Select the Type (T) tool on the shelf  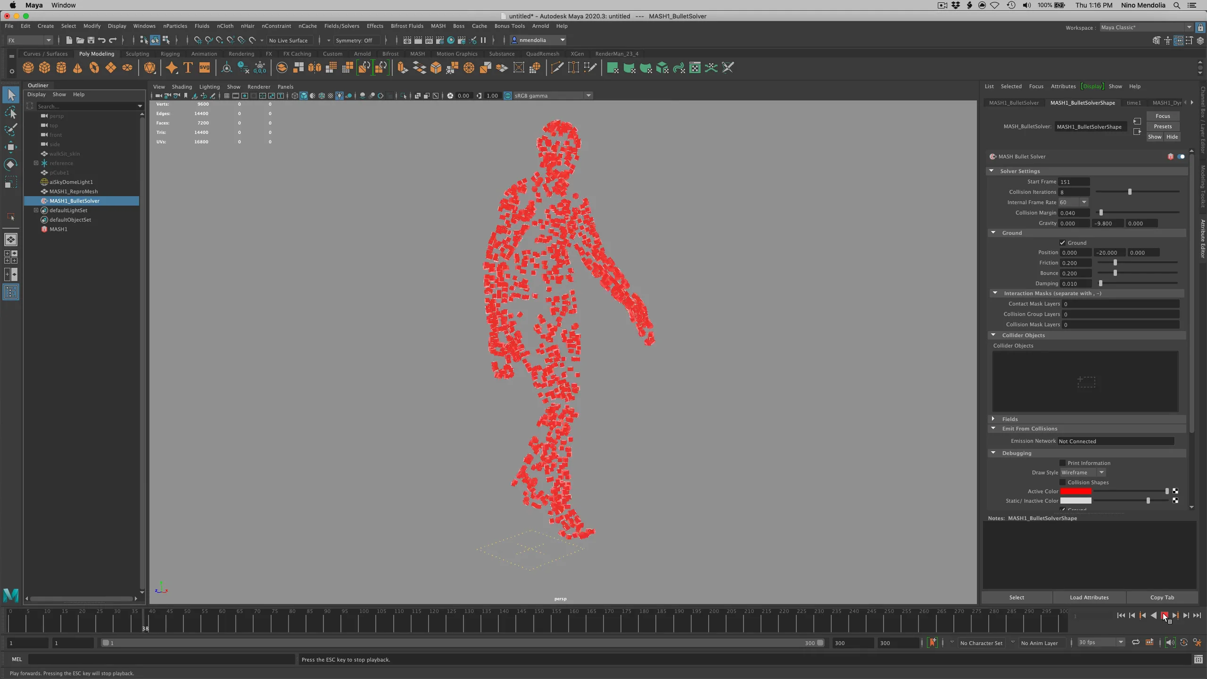point(187,68)
